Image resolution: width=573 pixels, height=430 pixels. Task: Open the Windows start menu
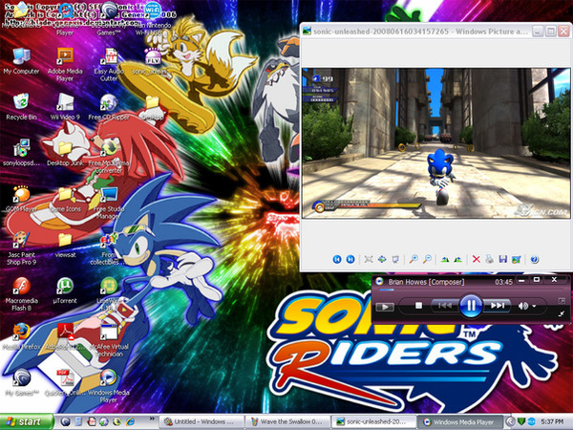click(x=27, y=421)
